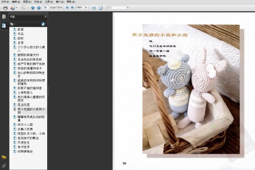Click the page icon beside 动物演唱会 bookmark
The width and height of the screenshot is (255, 170).
point(15,151)
